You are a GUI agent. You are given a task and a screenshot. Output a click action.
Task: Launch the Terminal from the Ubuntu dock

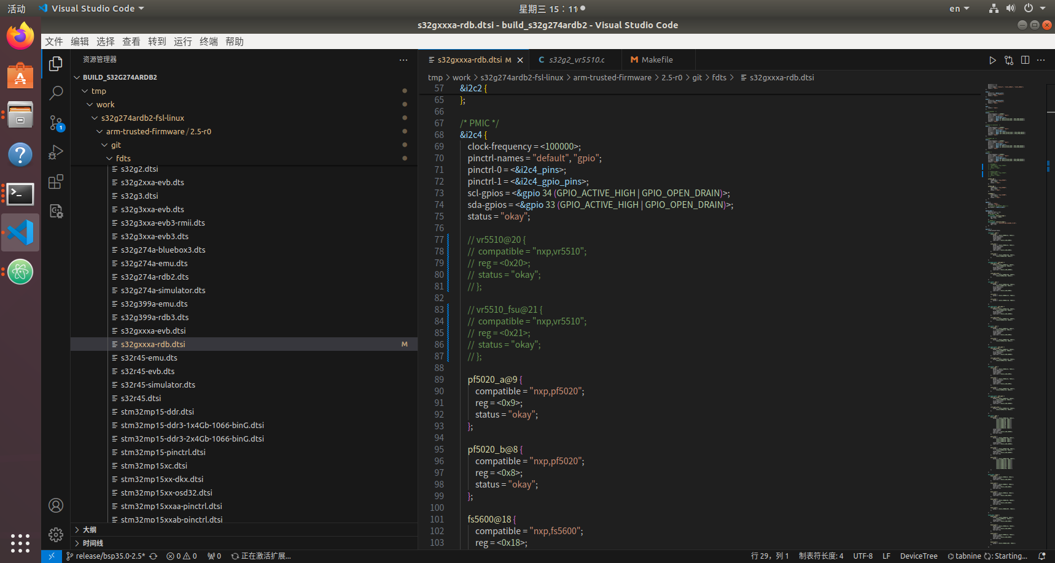(20, 194)
